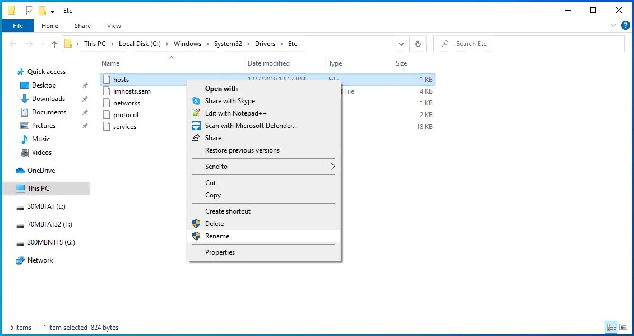This screenshot has width=634, height=336.
Task: Select Properties from the context menu
Action: 220,252
